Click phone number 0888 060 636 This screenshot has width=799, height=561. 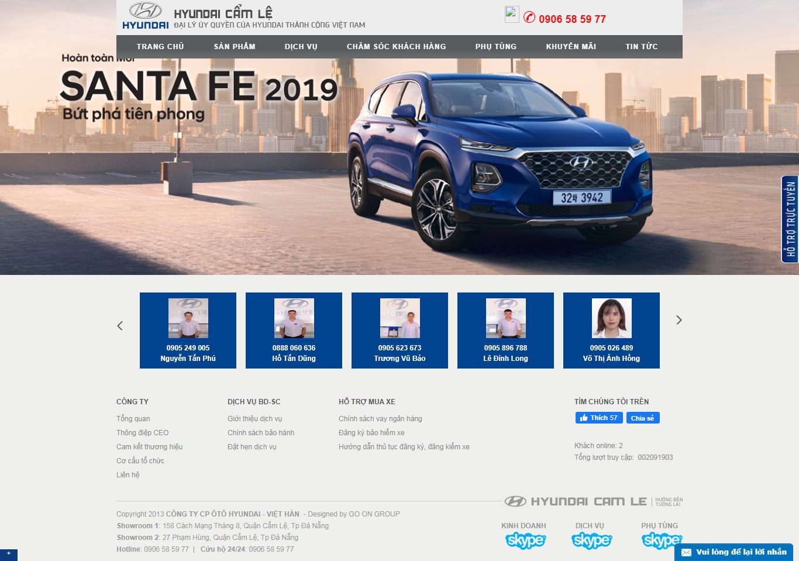(x=294, y=347)
